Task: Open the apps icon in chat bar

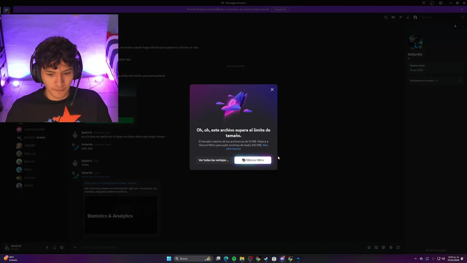Action: [x=398, y=247]
